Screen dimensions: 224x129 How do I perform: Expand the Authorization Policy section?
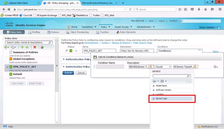pos(64,67)
